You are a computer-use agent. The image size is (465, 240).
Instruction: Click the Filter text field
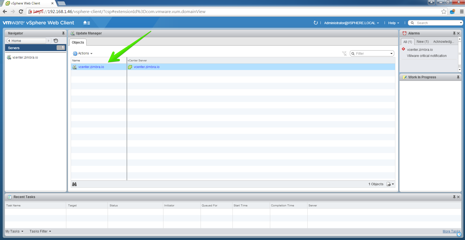point(372,54)
